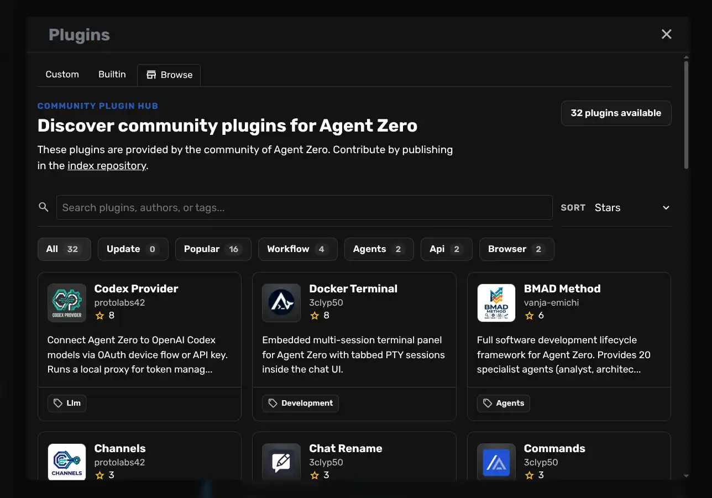Switch to the Builtin tab
Screen dimensions: 712x498
coord(112,74)
